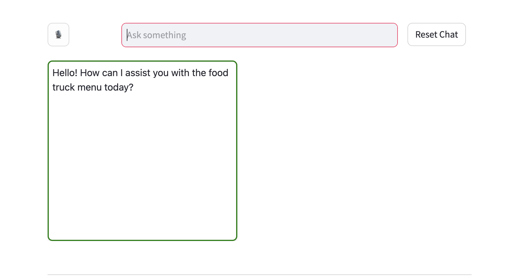Image resolution: width=515 pixels, height=278 pixels.
Task: Click inside the red-outlined question input box
Action: [x=259, y=35]
